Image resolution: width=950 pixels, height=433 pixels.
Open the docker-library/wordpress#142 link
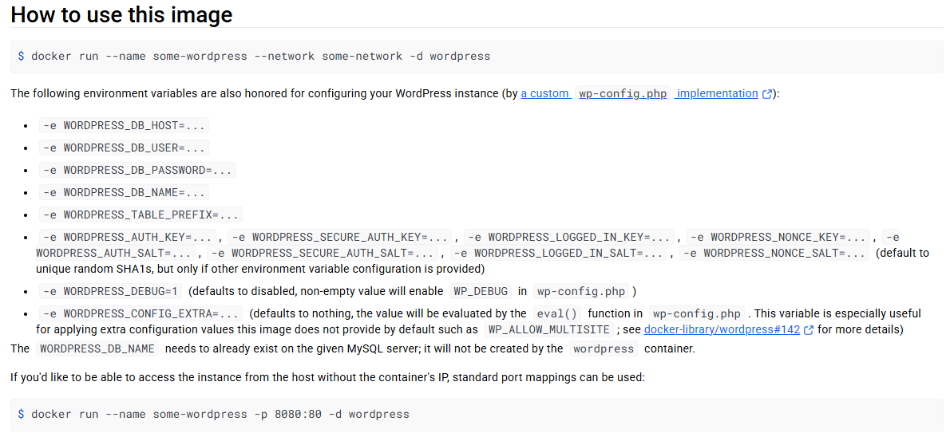pyautogui.click(x=722, y=330)
